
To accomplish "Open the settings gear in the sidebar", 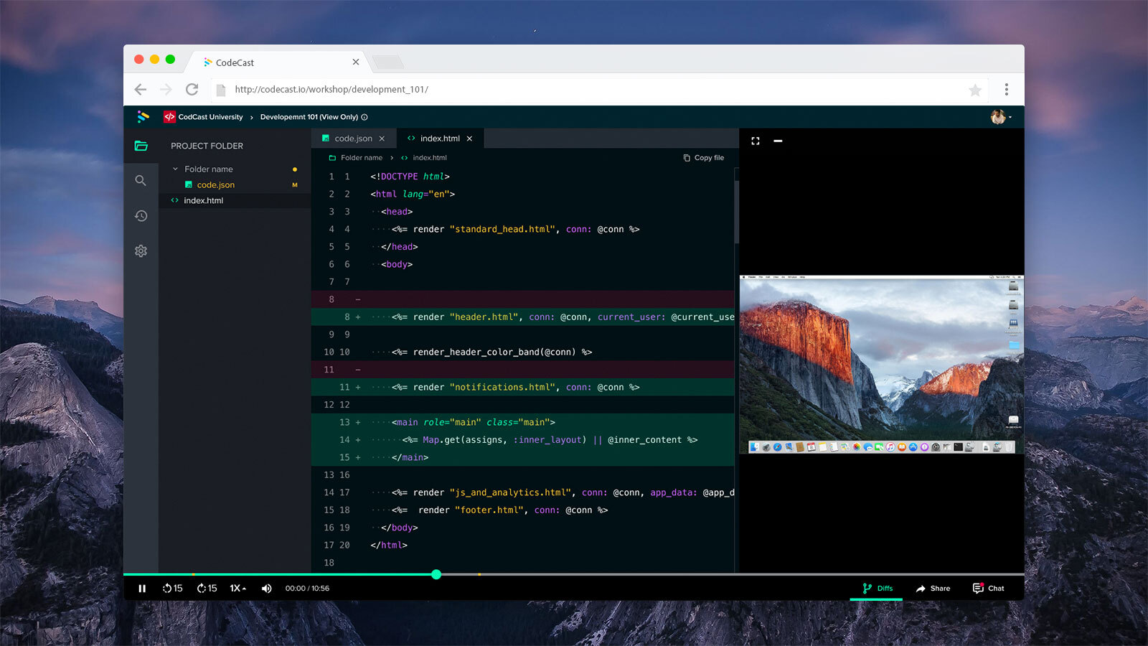I will click(x=141, y=251).
